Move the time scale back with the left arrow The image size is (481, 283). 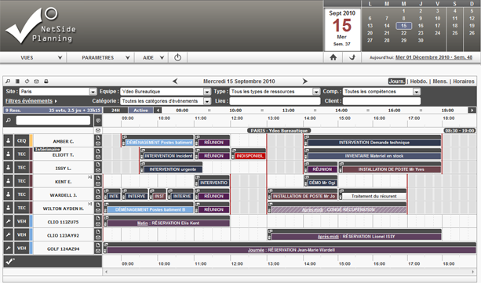(x=158, y=110)
